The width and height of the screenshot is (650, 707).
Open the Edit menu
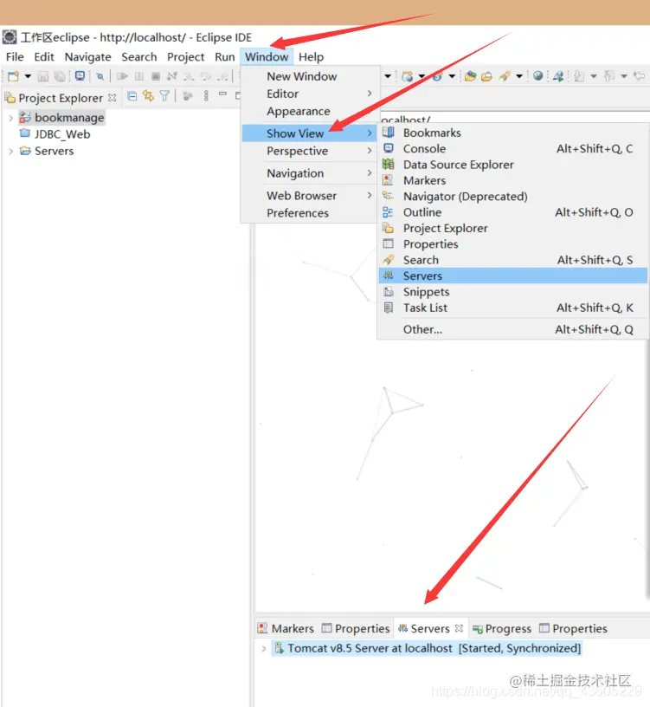tap(44, 57)
